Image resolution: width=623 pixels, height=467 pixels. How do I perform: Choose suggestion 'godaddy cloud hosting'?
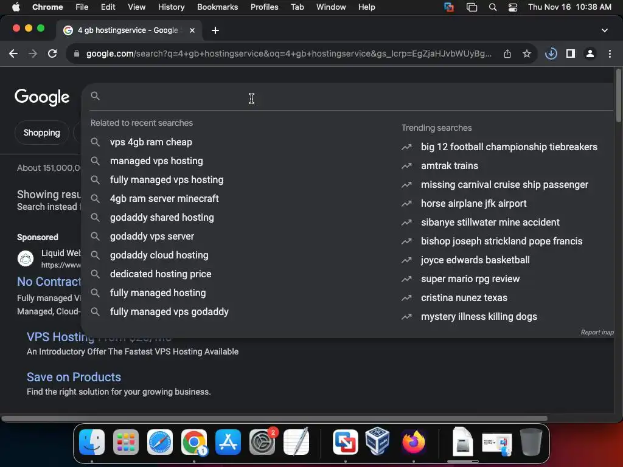pos(159,255)
